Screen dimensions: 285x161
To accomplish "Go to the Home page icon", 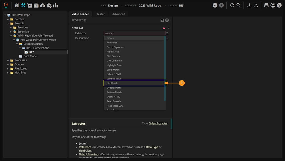I will [x=17, y=5].
